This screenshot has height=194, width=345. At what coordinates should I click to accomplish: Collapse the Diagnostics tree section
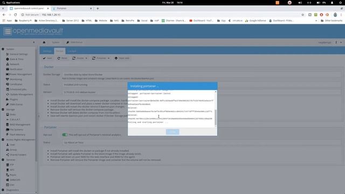[3, 190]
